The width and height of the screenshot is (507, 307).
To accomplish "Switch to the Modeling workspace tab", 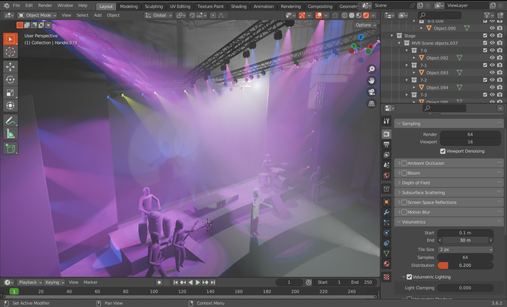I will click(129, 6).
